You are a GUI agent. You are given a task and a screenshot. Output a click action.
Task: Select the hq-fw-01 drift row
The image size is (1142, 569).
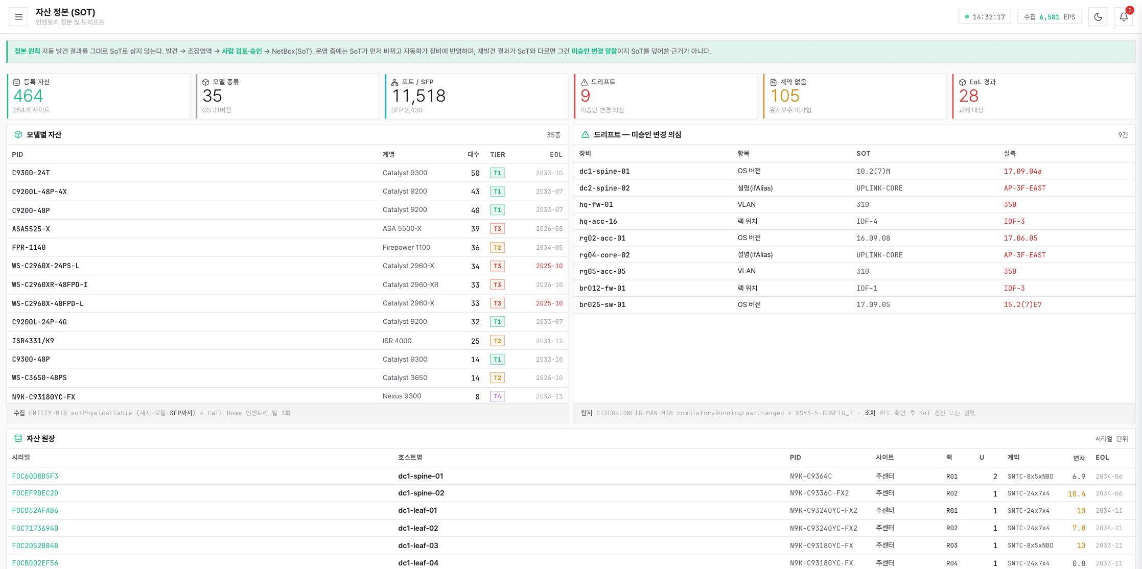coord(854,204)
